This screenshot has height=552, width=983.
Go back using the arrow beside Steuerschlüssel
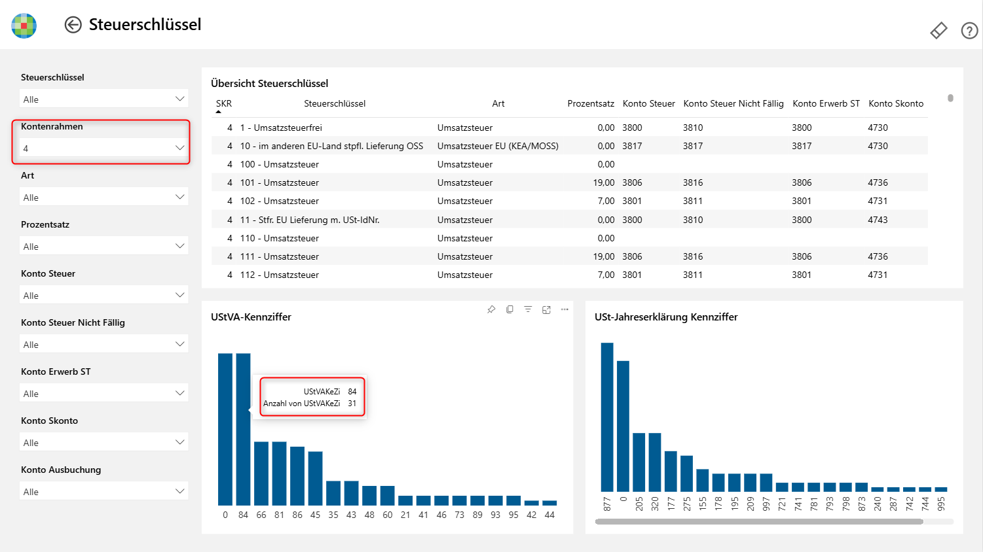pyautogui.click(x=73, y=25)
